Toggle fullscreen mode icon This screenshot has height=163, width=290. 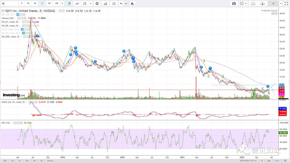(x=286, y=3)
